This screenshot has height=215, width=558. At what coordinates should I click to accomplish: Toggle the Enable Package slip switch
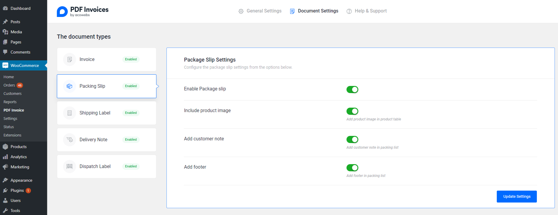pyautogui.click(x=352, y=90)
